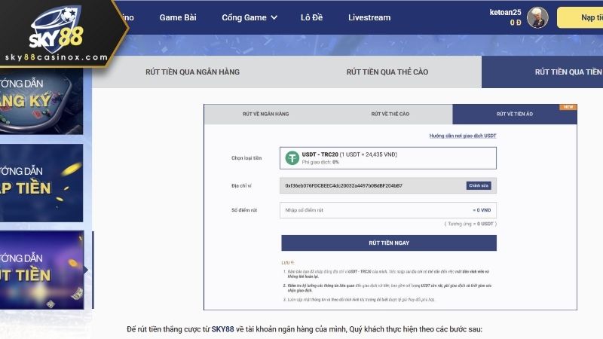
Task: Click the 0 Đ account balance
Action: tap(516, 23)
